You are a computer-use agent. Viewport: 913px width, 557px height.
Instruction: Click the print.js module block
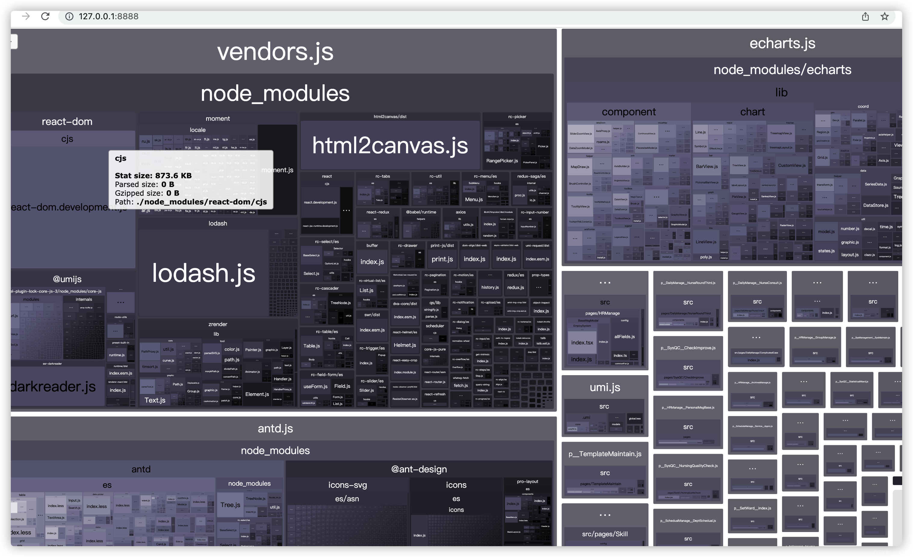[442, 259]
